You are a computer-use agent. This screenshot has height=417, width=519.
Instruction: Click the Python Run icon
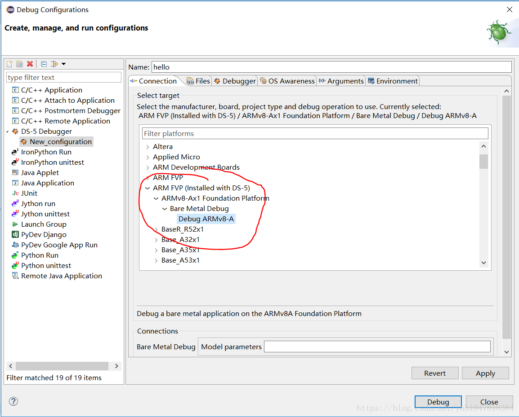15,255
